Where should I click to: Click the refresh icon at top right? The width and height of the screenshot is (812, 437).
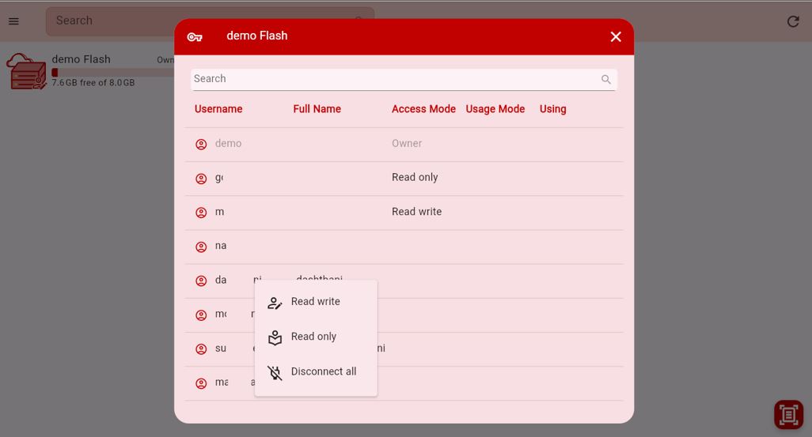[x=793, y=21]
